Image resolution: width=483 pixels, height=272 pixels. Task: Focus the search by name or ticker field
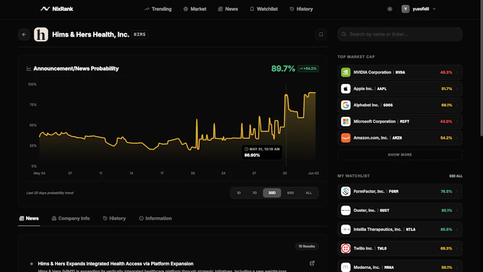[400, 34]
